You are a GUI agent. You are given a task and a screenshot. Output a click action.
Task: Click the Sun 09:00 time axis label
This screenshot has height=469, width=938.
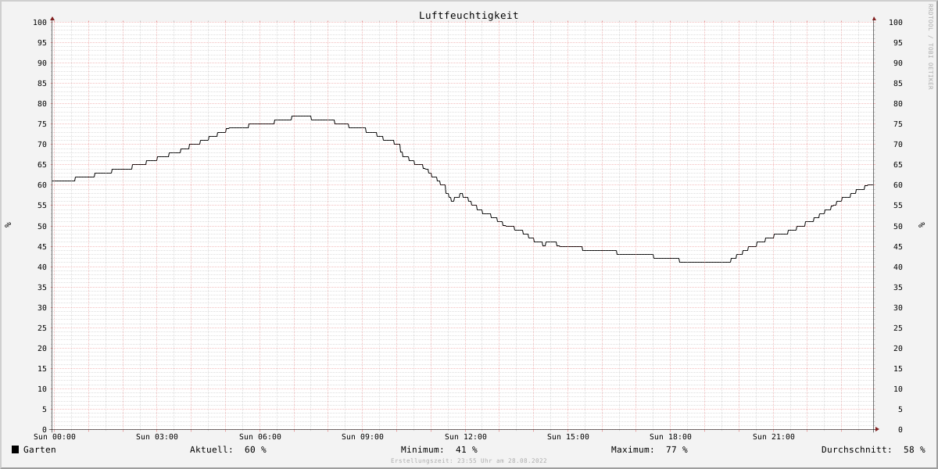pos(363,437)
